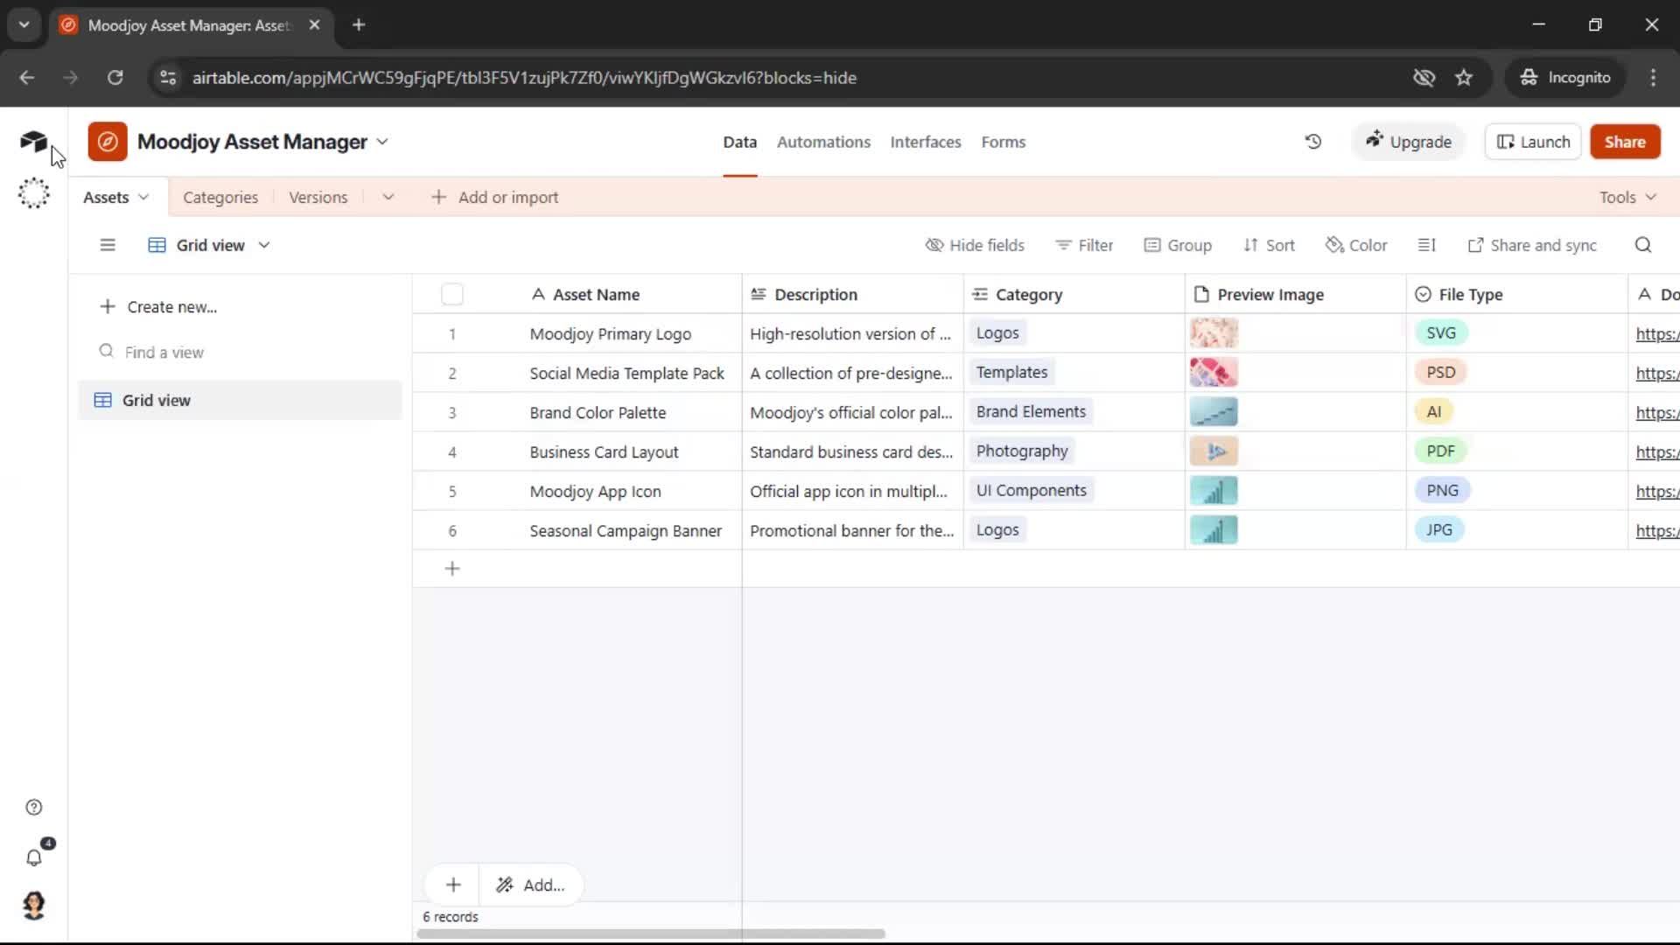Open the Categories table tab
The image size is (1680, 945).
(x=220, y=197)
